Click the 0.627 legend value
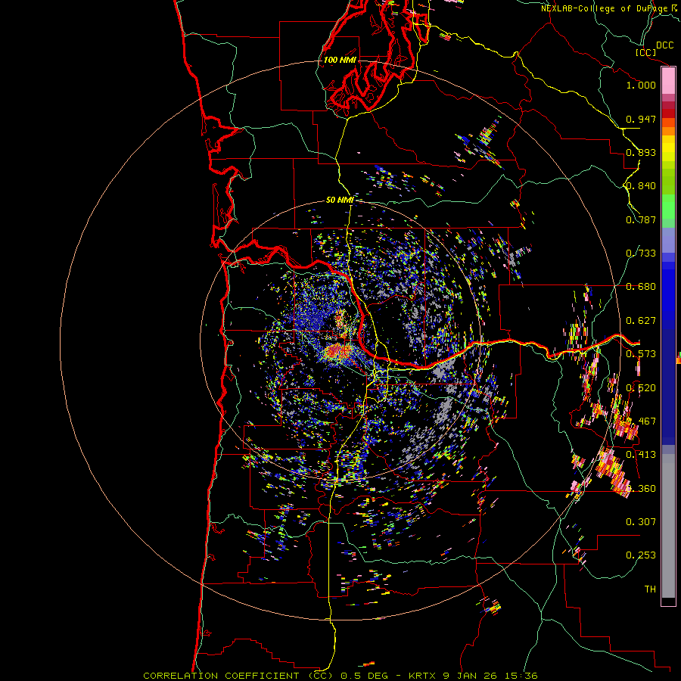The height and width of the screenshot is (681, 681). point(641,321)
